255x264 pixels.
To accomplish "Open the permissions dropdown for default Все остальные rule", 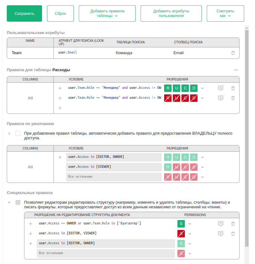I will tap(202, 177).
